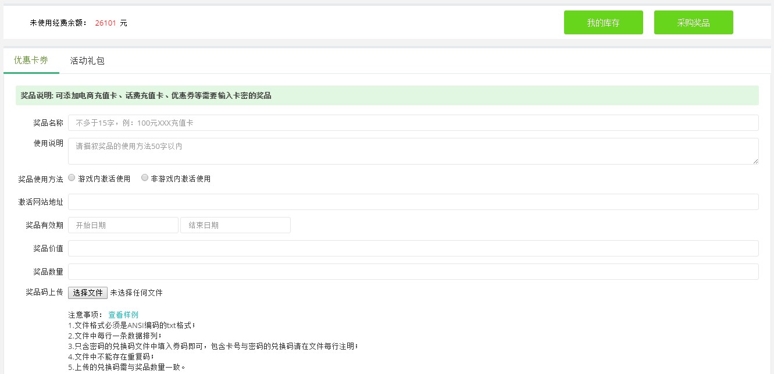
Task: Focus the 奖品数量 input field
Action: (413, 272)
